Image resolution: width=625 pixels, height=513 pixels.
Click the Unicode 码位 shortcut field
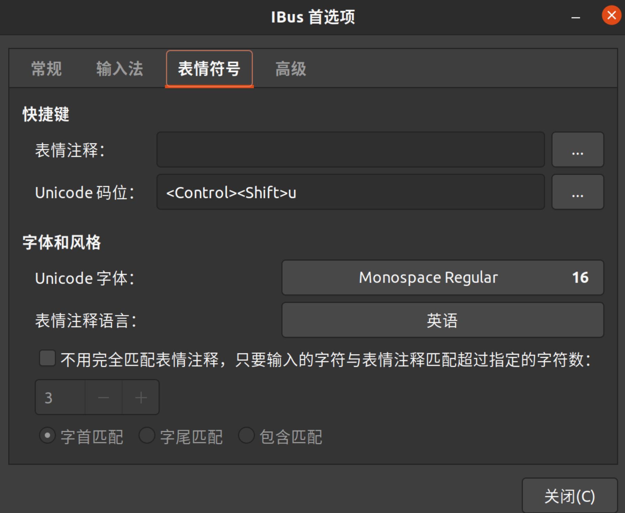click(x=350, y=192)
